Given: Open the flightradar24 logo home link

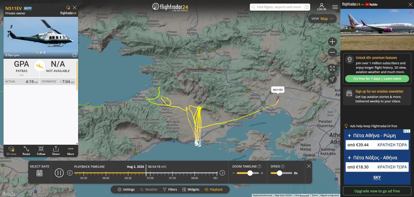Looking at the screenshot, I should 170,7.
